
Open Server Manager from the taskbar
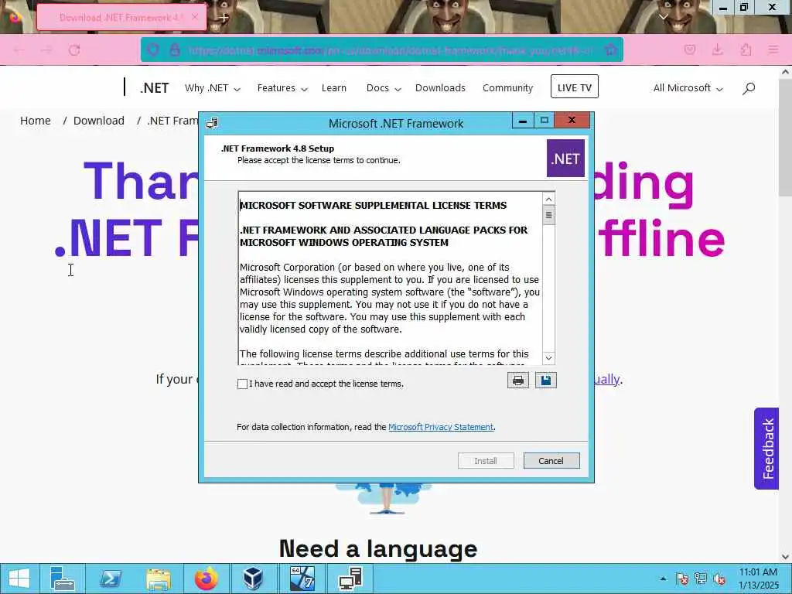pyautogui.click(x=63, y=579)
